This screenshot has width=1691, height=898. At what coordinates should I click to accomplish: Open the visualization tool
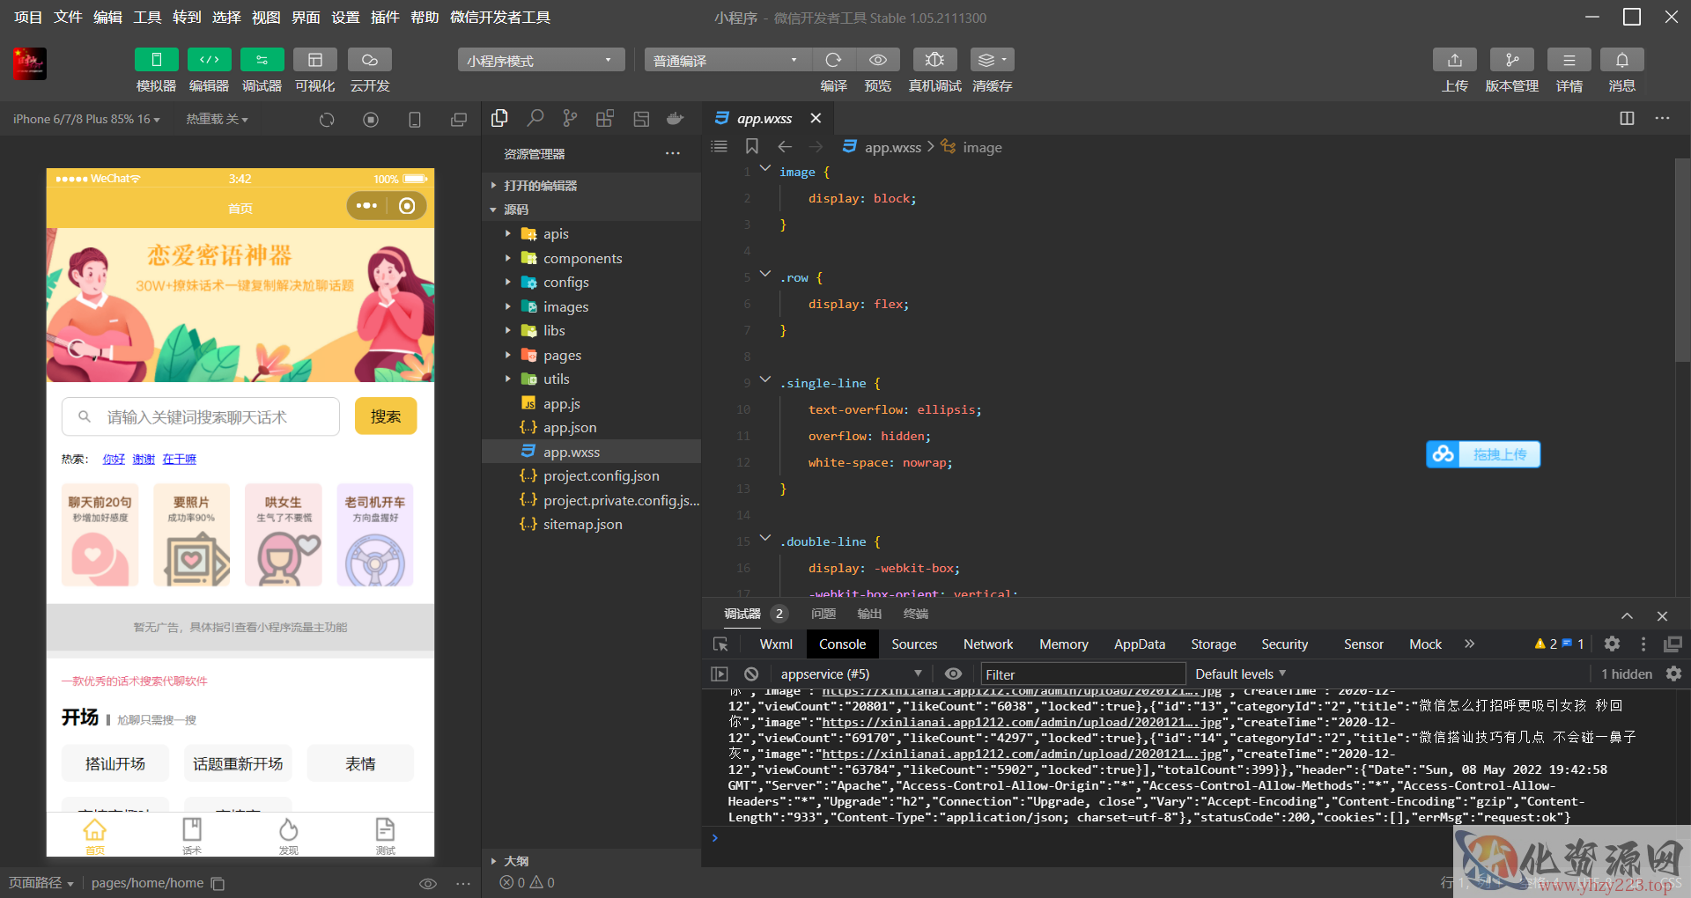click(x=315, y=60)
